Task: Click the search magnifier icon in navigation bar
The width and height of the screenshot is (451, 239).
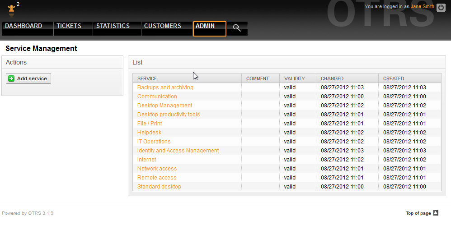Action: [x=237, y=28]
